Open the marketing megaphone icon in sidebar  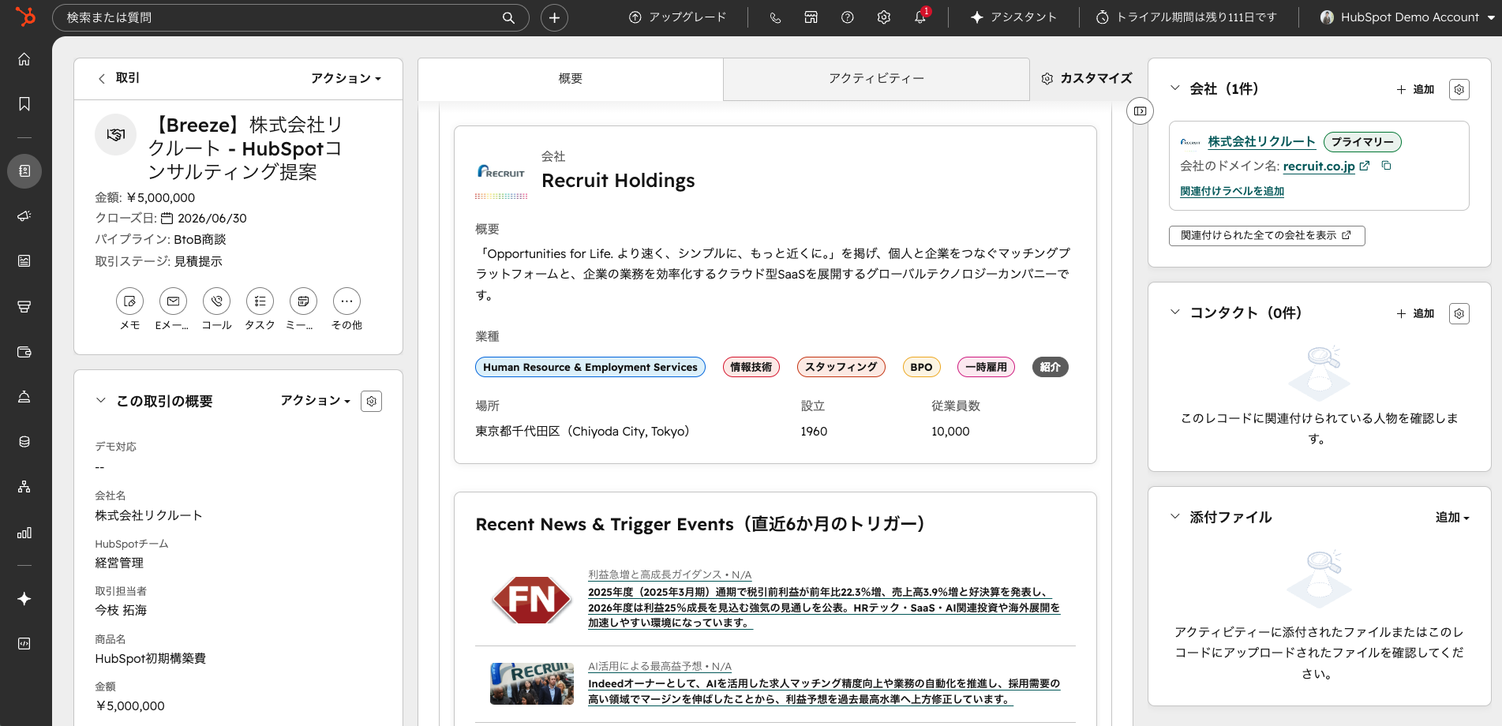24,216
